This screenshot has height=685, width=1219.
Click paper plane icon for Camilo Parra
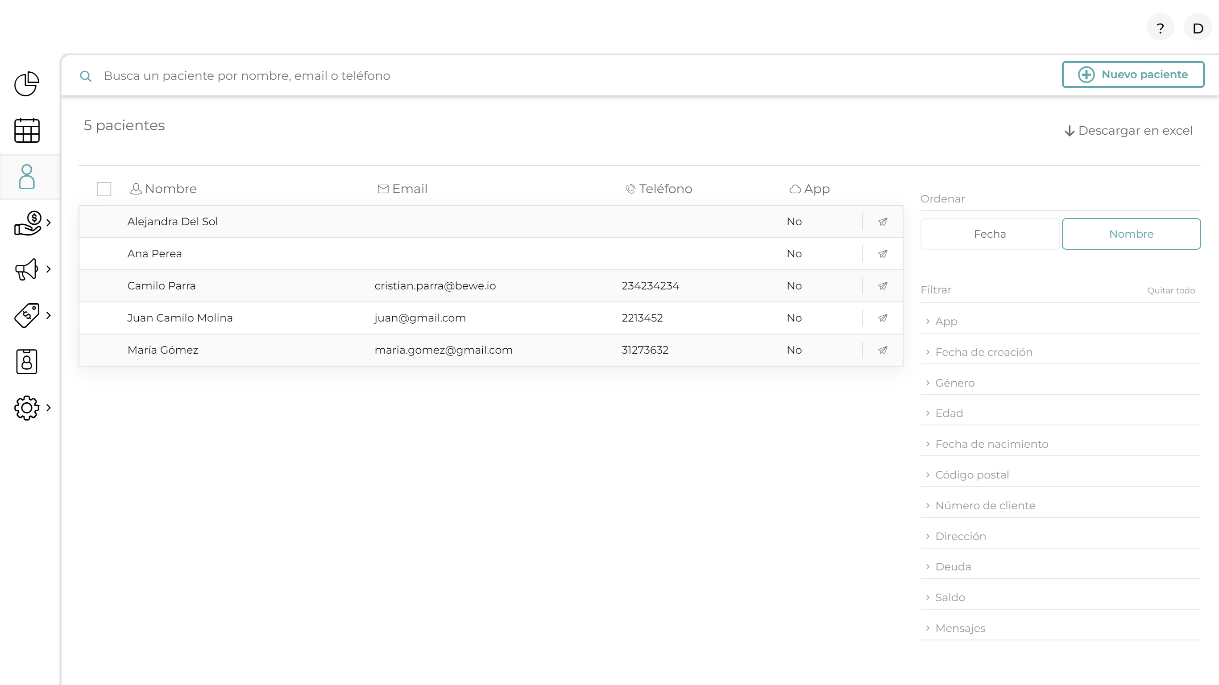tap(883, 286)
